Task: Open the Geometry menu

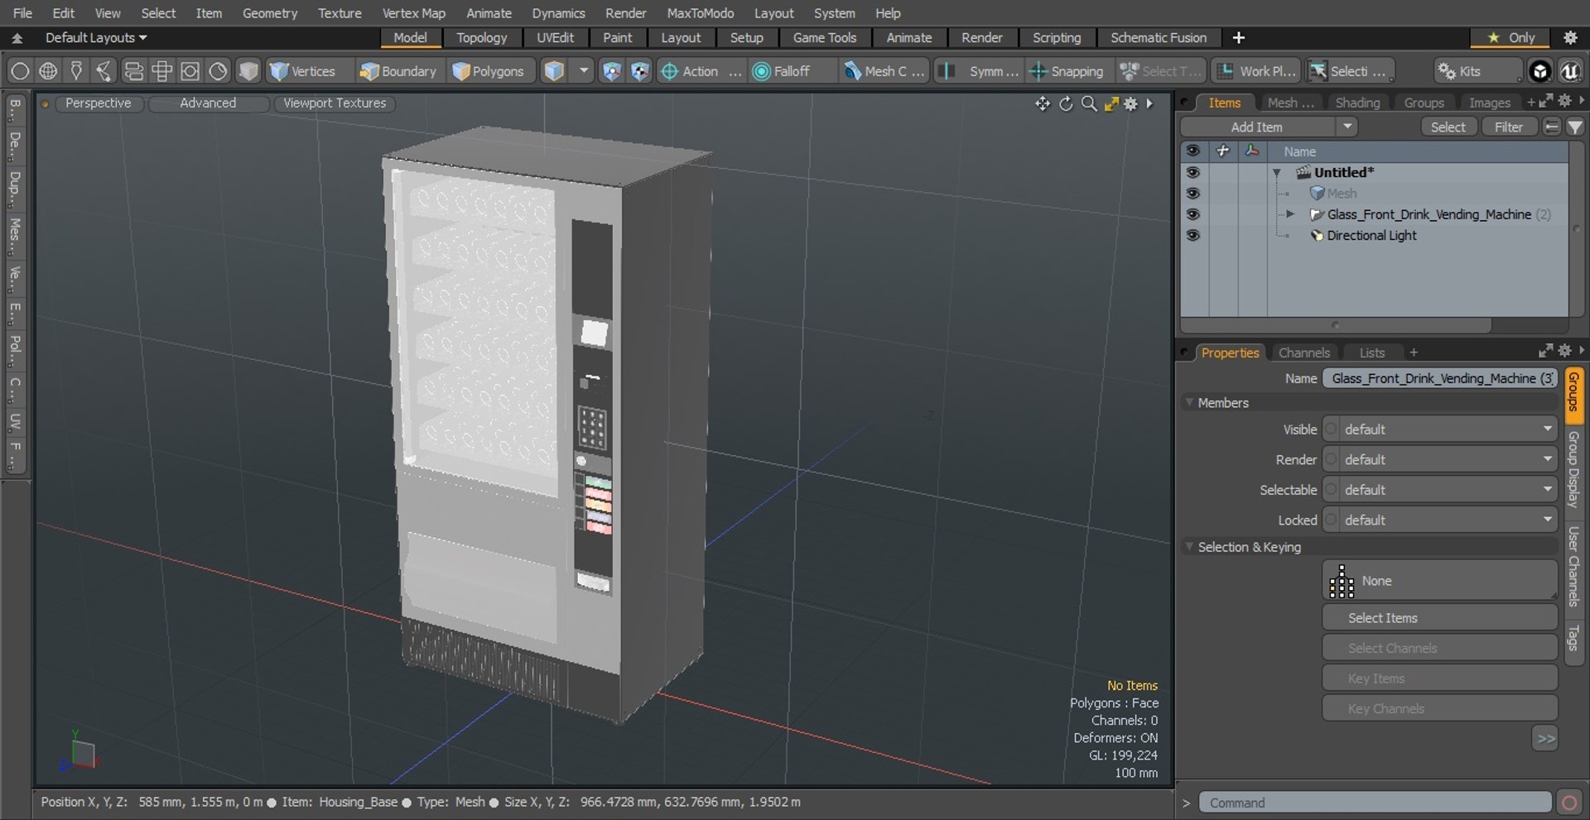Action: click(269, 13)
